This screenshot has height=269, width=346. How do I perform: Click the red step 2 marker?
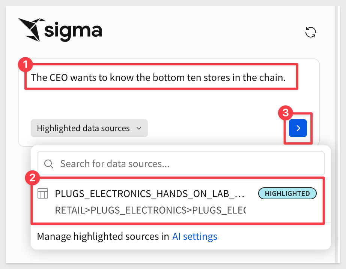click(32, 178)
